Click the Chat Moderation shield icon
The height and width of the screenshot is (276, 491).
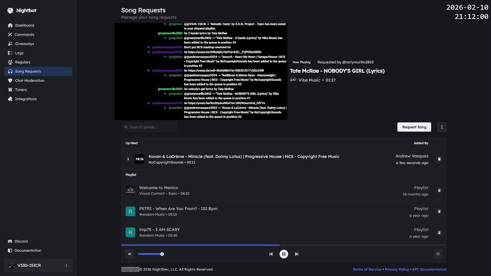[x=10, y=80]
